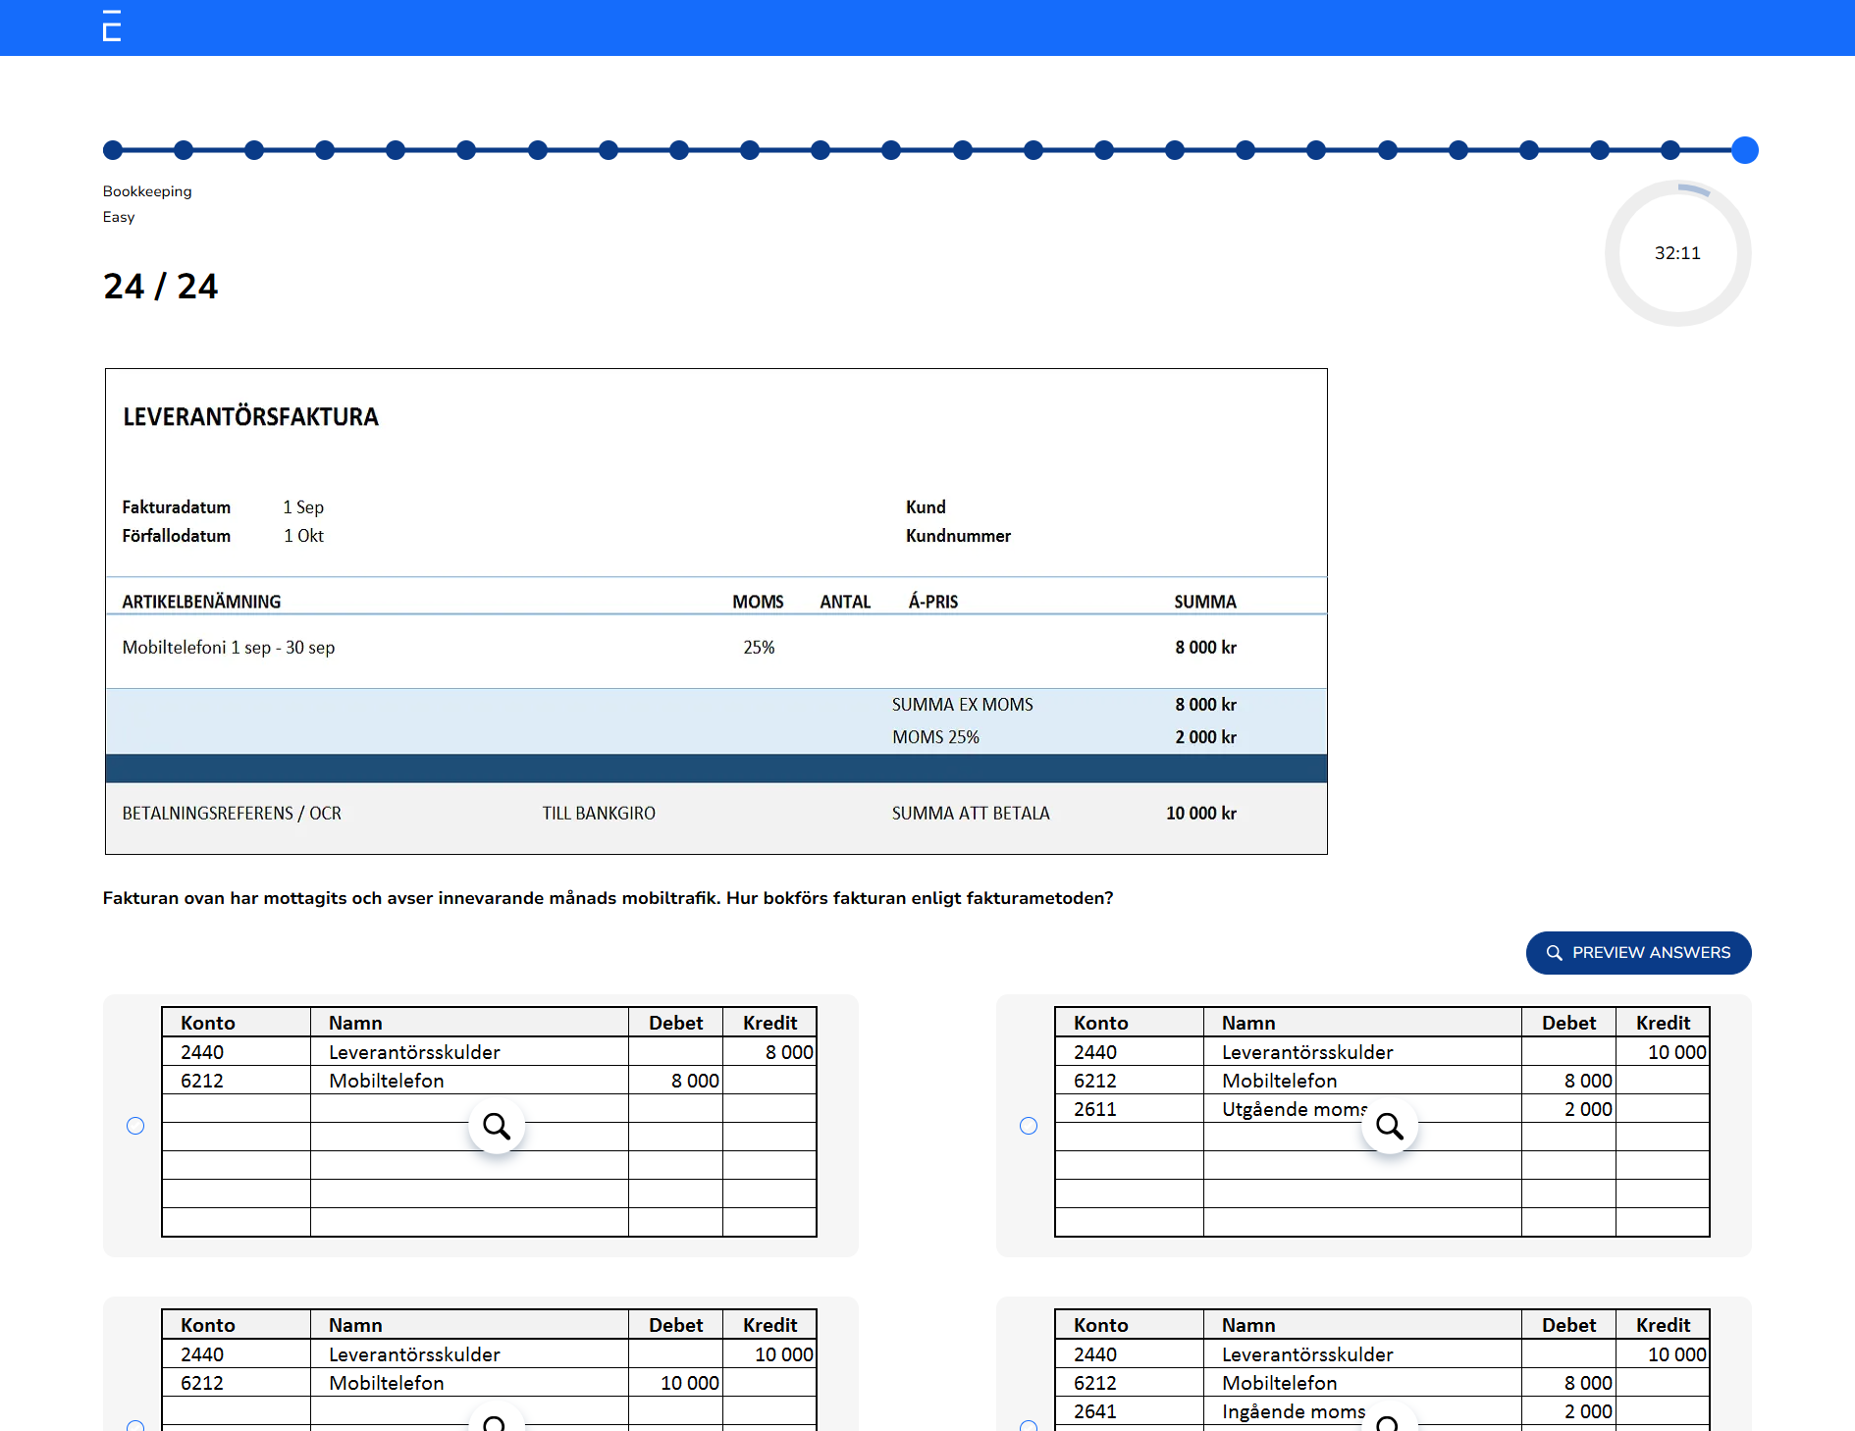Viewport: 1855px width, 1431px height.
Task: Click the first progress dot on the timeline
Action: pos(112,150)
